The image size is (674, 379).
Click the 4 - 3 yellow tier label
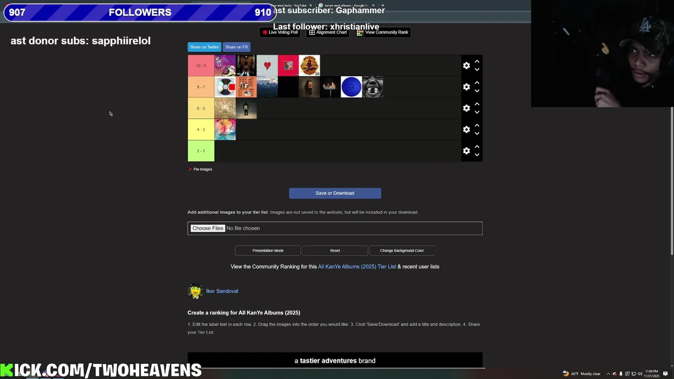201,129
